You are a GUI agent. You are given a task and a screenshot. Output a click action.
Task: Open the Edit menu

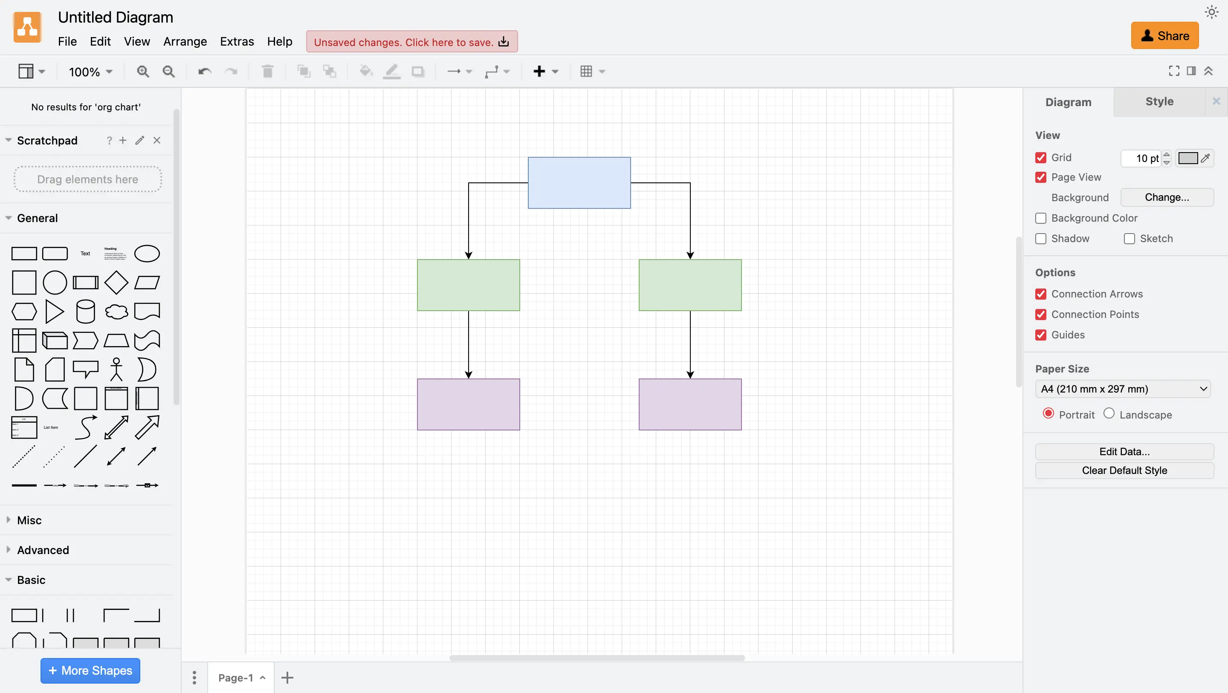point(100,41)
